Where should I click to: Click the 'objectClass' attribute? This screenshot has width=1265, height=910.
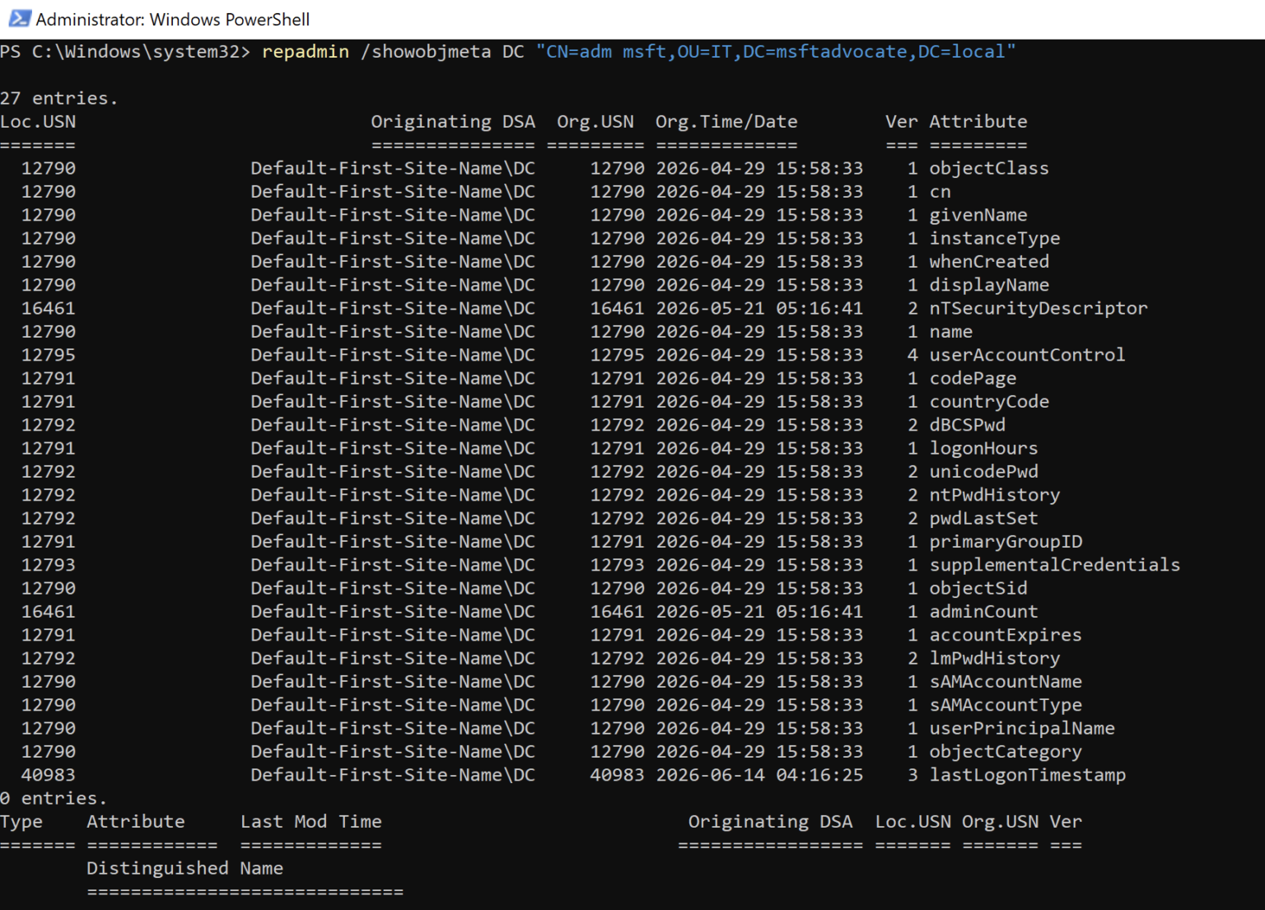click(x=989, y=168)
